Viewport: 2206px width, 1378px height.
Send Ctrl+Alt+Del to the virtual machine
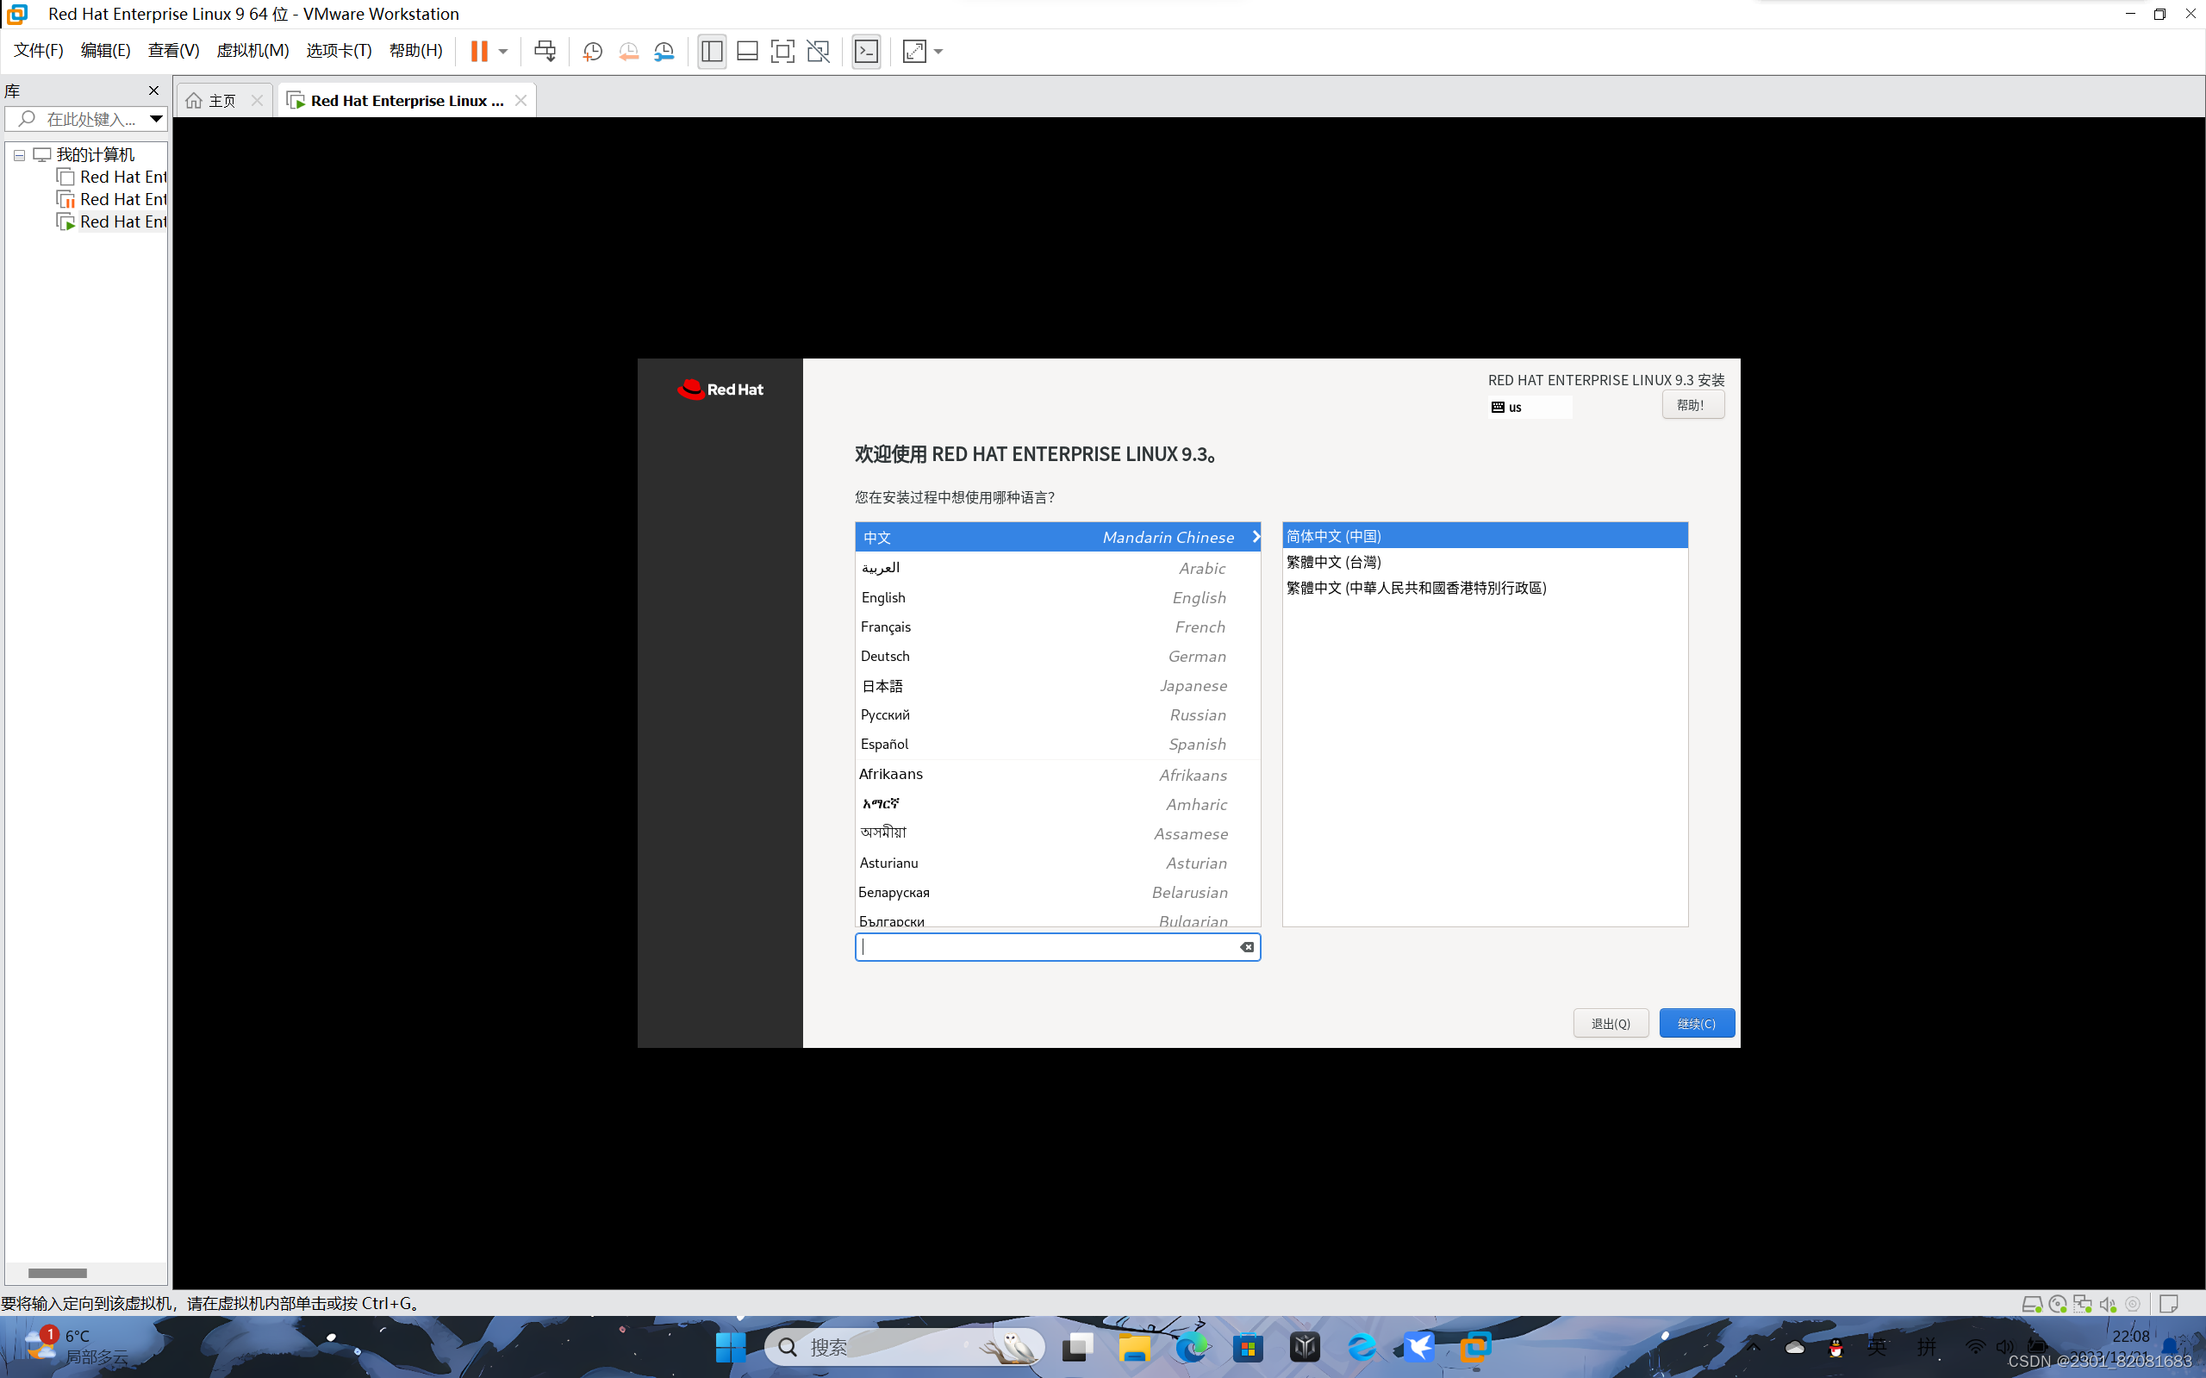pos(545,51)
